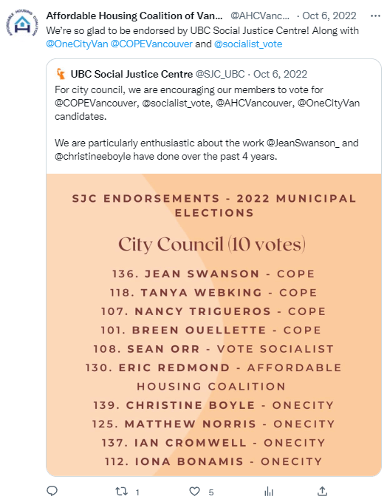This screenshot has width=387, height=502.
Task: Click the quoted tweet's @SJC_UBC handle
Action: [x=220, y=74]
